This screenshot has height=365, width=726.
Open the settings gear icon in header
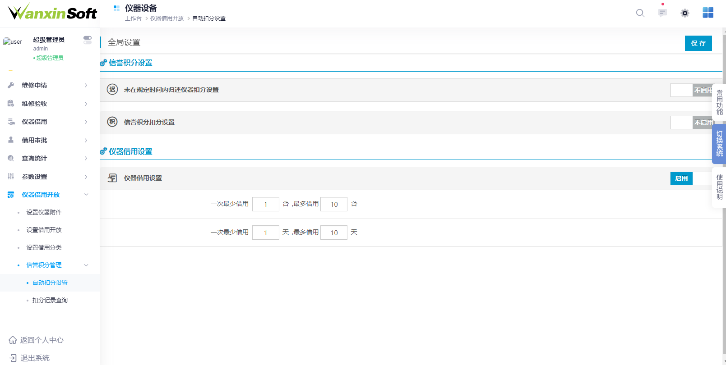[685, 13]
